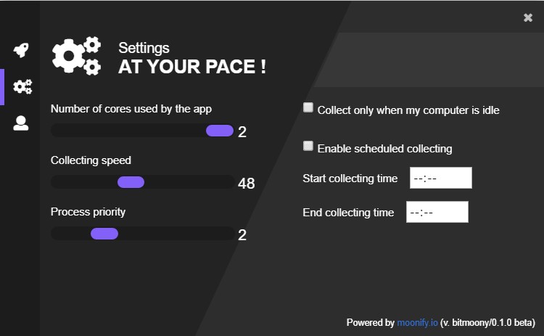Image resolution: width=544 pixels, height=336 pixels.
Task: Click the AT YOUR PACE heading
Action: (192, 67)
